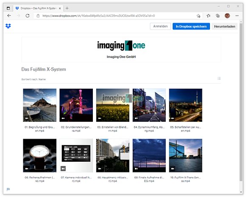246x197 pixels.
Task: Click the browser refresh icon
Action: (x=28, y=16)
